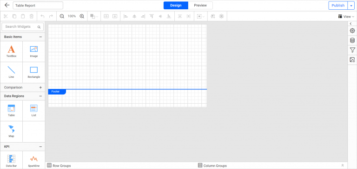Open the Image Manager panel

pyautogui.click(x=352, y=60)
